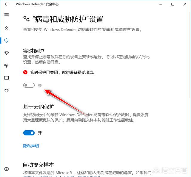Minimize the Windows Defender window
The width and height of the screenshot is (191, 177).
[161, 4]
